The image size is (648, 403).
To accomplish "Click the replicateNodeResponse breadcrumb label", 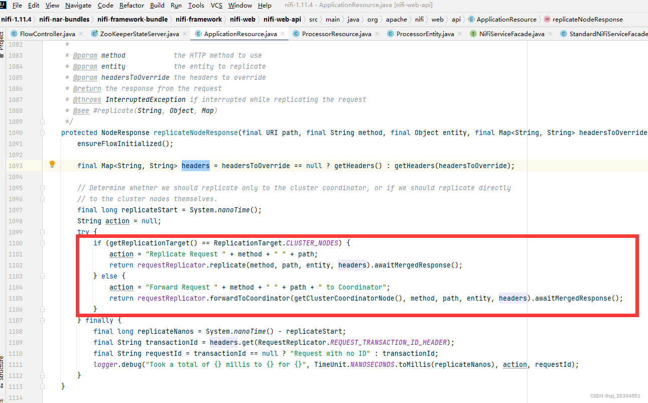I will pyautogui.click(x=587, y=19).
